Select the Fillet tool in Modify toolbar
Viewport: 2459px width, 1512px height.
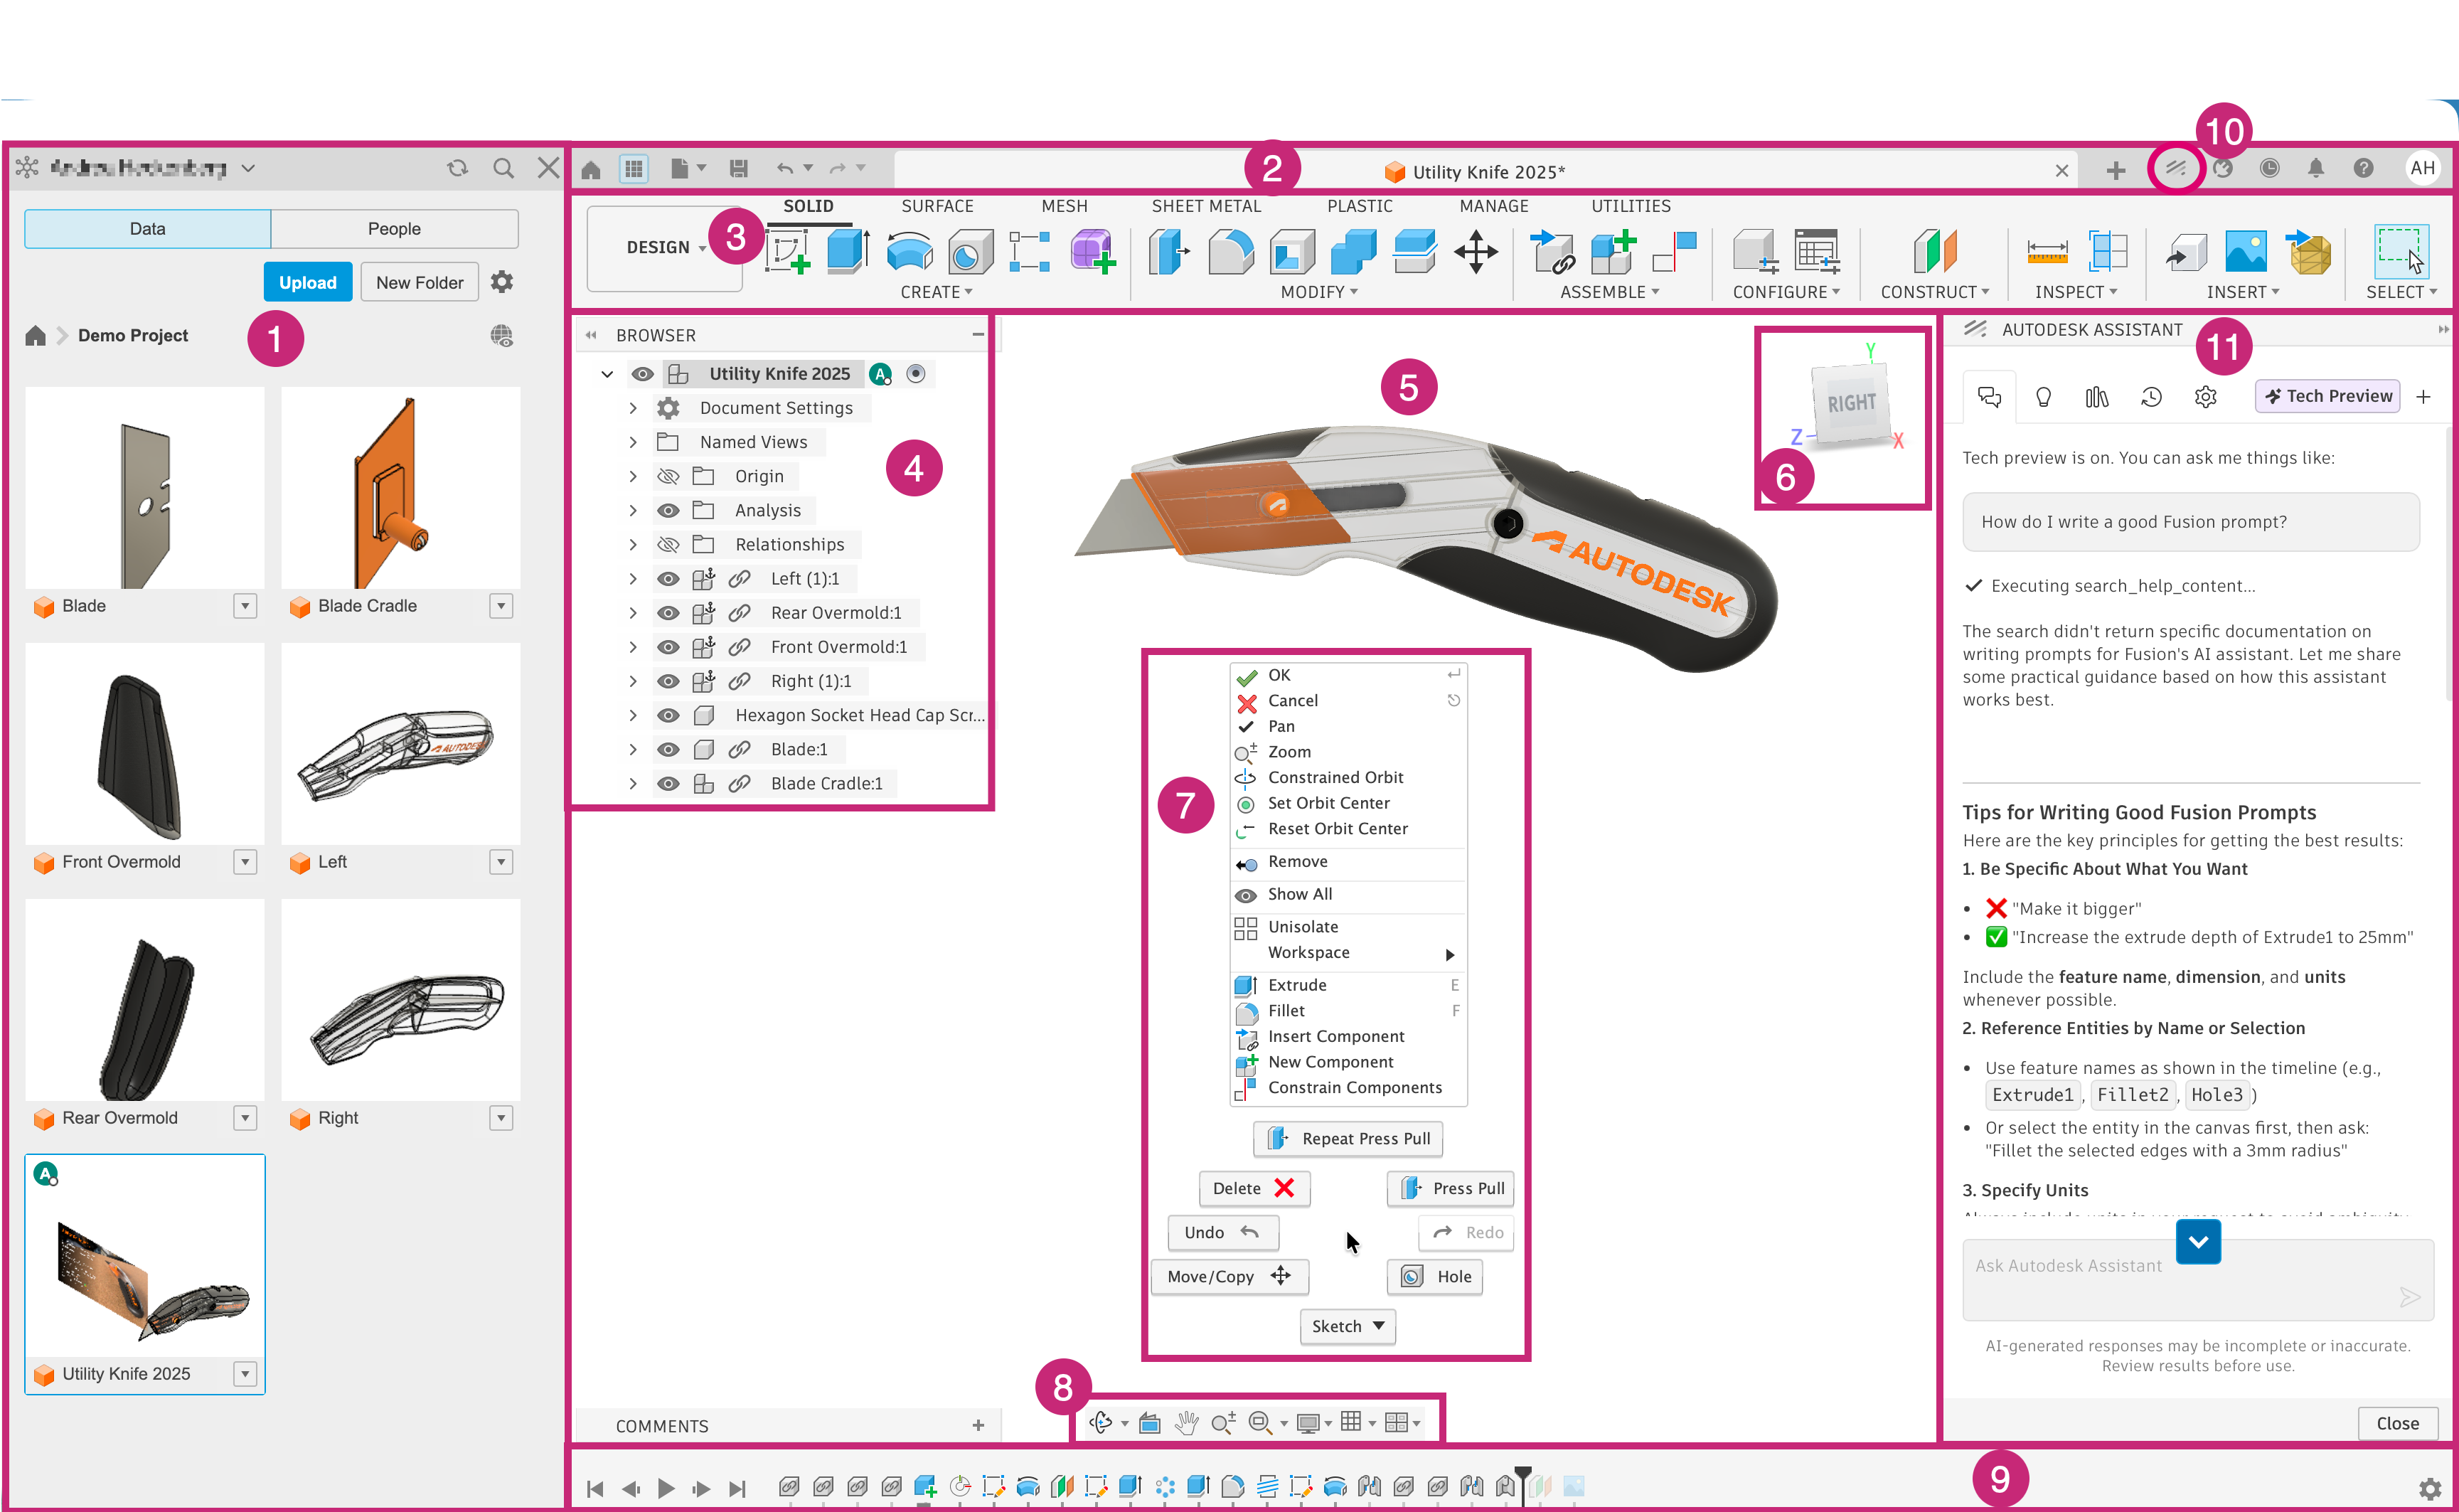(x=1230, y=250)
